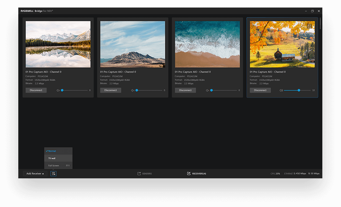Expand the Add Receiver dropdown

(35, 174)
